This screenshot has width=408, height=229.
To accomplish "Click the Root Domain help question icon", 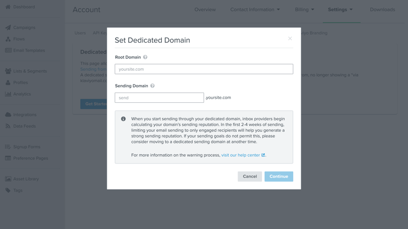I will [x=145, y=58].
